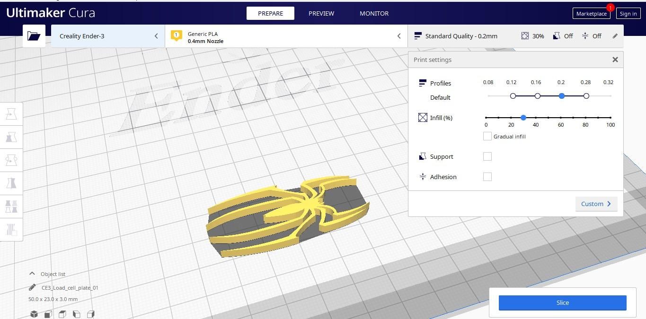Screen dimensions: 646x319
Task: Click the Marketplace red notification badge
Action: tap(610, 8)
